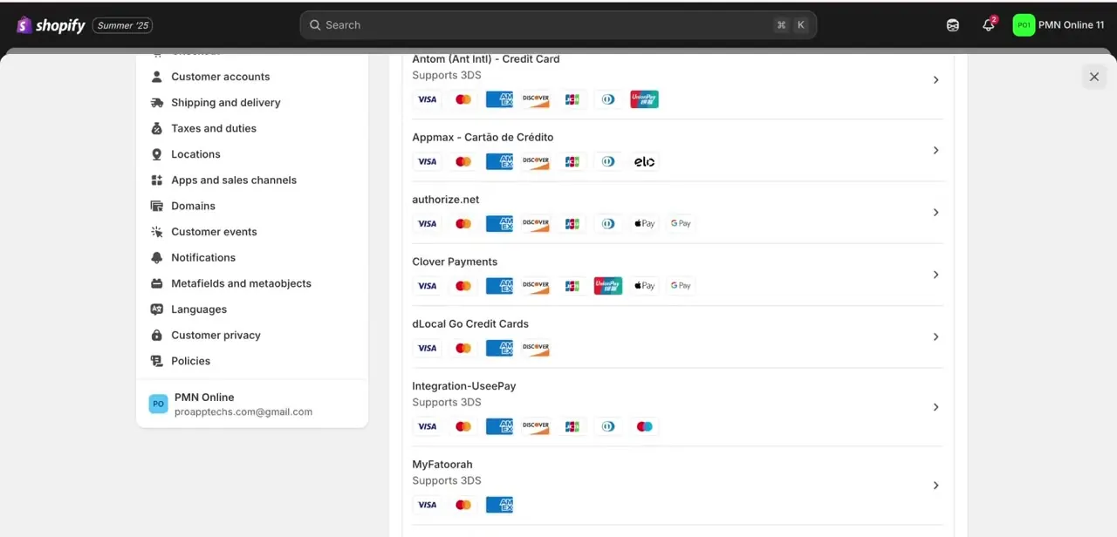Focus the Search field
This screenshot has height=537, width=1117.
point(558,25)
